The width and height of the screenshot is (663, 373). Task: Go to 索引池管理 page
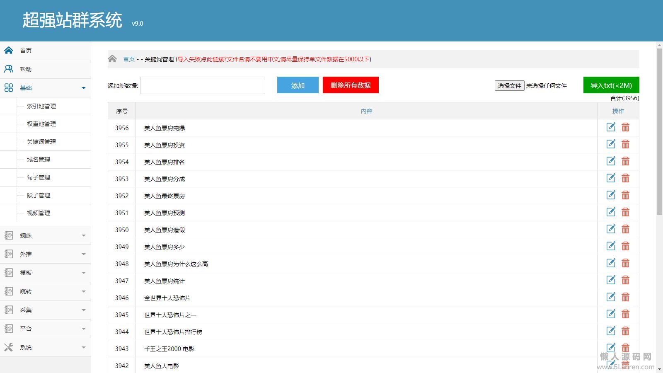tap(41, 106)
